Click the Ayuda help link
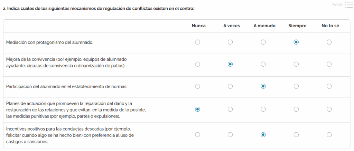Screen dimensions: 354x151 [337, 4]
